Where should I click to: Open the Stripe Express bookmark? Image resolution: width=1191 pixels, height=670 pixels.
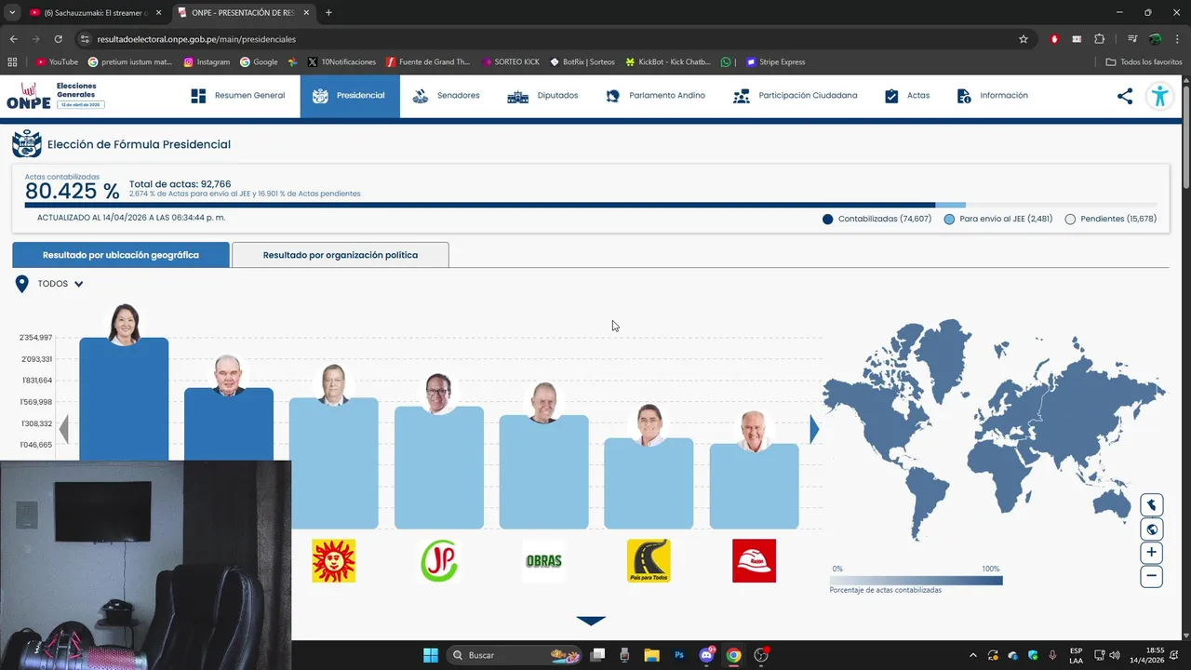pos(775,62)
